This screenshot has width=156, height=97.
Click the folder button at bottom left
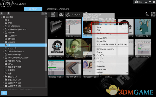click(x=4, y=93)
